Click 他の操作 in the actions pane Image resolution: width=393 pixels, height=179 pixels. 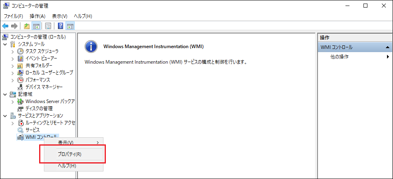tap(339, 57)
